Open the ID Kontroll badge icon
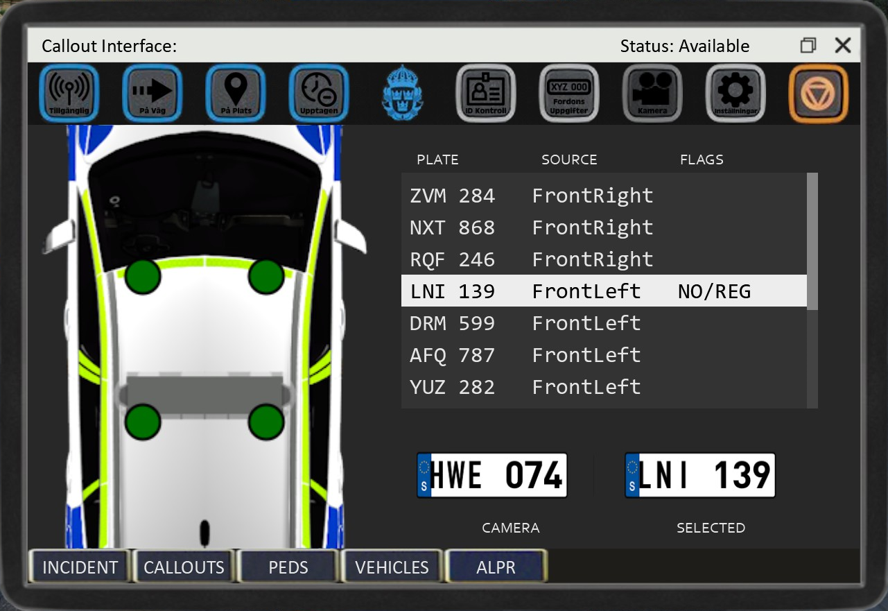Viewport: 888px width, 611px height. 485,93
